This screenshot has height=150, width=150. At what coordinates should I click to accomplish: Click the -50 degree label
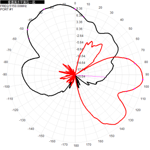[x=21, y=29]
